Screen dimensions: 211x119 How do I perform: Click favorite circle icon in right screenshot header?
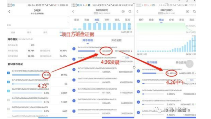point(188,11)
